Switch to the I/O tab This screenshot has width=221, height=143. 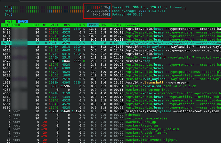click(22, 21)
